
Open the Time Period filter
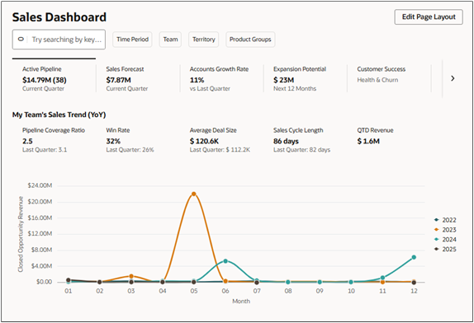[132, 40]
